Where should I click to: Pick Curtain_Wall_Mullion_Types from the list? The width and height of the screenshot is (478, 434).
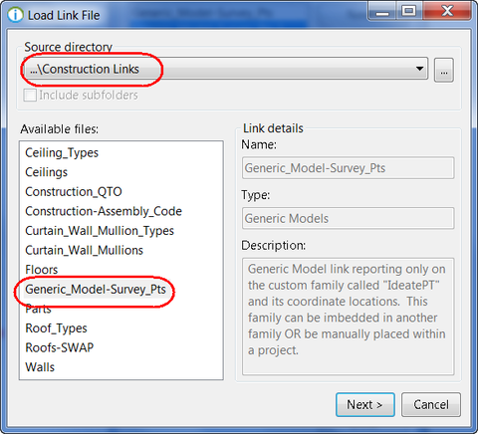(100, 231)
